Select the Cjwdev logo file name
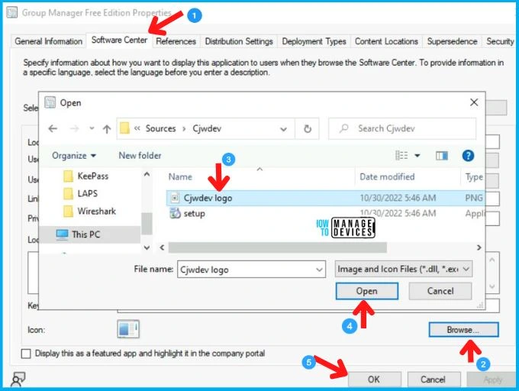The width and height of the screenshot is (519, 391). pyautogui.click(x=208, y=198)
